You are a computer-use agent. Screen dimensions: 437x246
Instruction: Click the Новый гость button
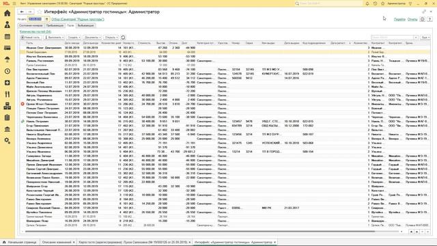click(31, 37)
